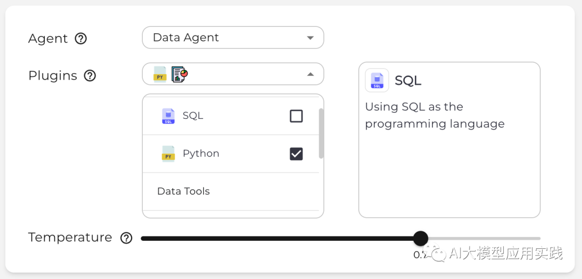Click the Temperature help question icon

pos(126,238)
